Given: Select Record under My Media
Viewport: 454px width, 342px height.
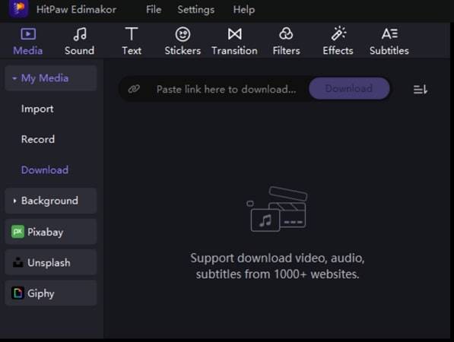Looking at the screenshot, I should [38, 140].
